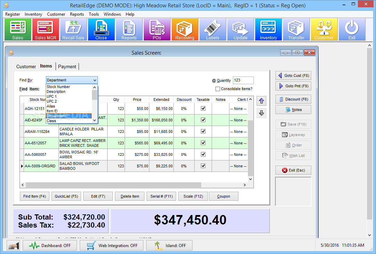
Task: Click the Price column header
Action: (x=137, y=100)
